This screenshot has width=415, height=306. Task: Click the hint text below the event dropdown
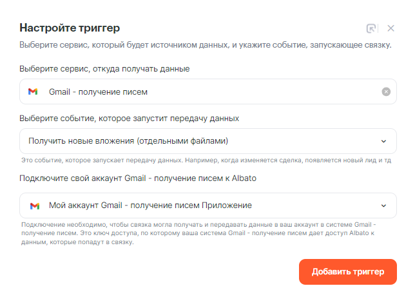(x=206, y=160)
